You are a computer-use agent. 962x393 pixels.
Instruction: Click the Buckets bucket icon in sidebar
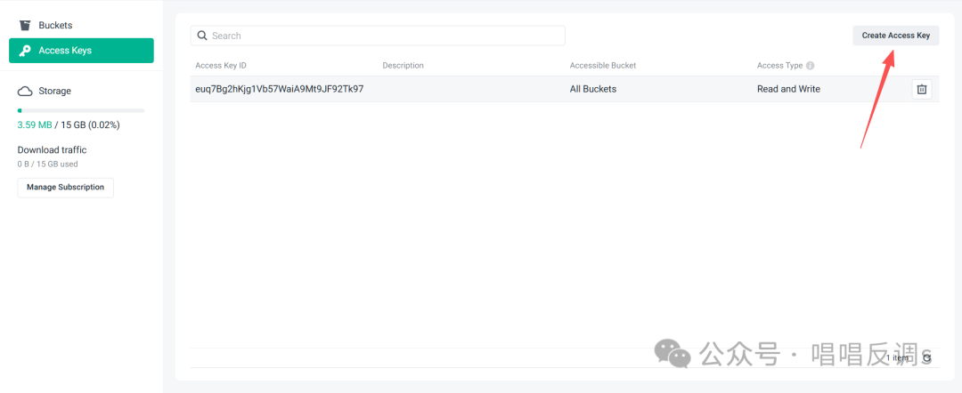click(x=25, y=26)
